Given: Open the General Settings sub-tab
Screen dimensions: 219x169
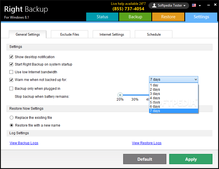Looking at the screenshot, I should (x=28, y=34).
